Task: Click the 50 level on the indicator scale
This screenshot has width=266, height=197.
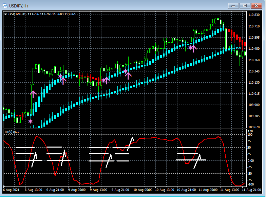Action: click(x=249, y=148)
